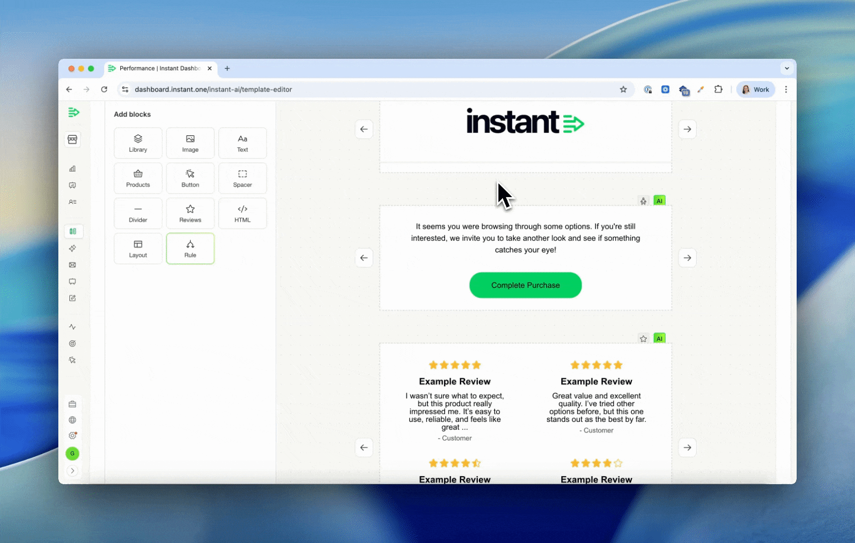Viewport: 855px width, 543px height.
Task: Toggle star icon above reviews section
Action: [x=643, y=338]
